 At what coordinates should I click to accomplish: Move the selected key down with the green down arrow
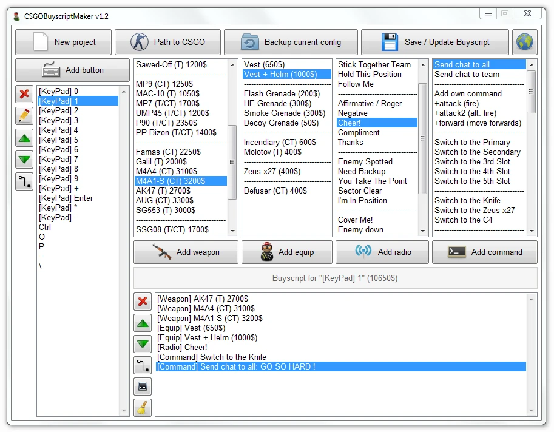pyautogui.click(x=24, y=159)
